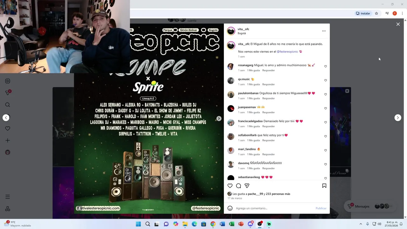Click the Publicar button
Viewport: 407px width, 229px height.
(x=321, y=208)
